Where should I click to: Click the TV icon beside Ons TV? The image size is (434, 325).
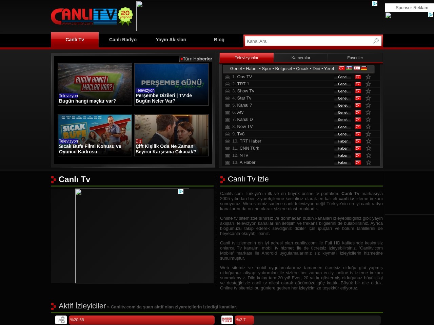pos(228,77)
